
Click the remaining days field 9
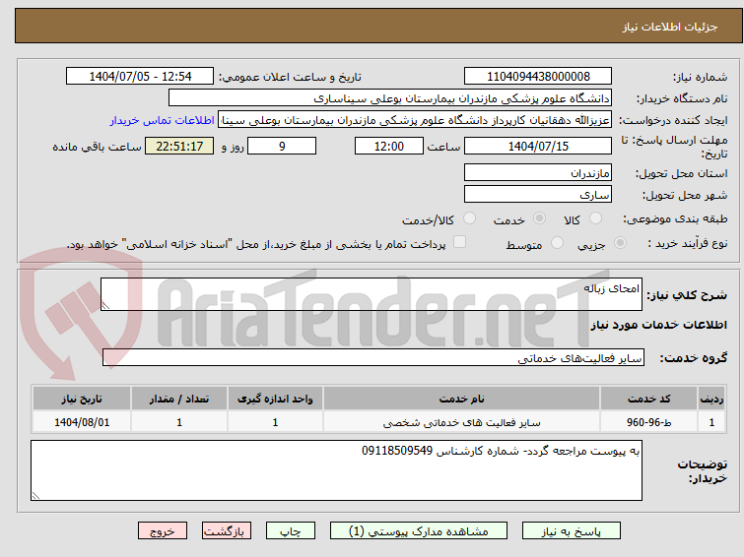[282, 146]
